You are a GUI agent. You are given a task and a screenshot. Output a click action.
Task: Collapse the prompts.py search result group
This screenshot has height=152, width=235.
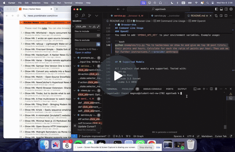tap(75, 58)
